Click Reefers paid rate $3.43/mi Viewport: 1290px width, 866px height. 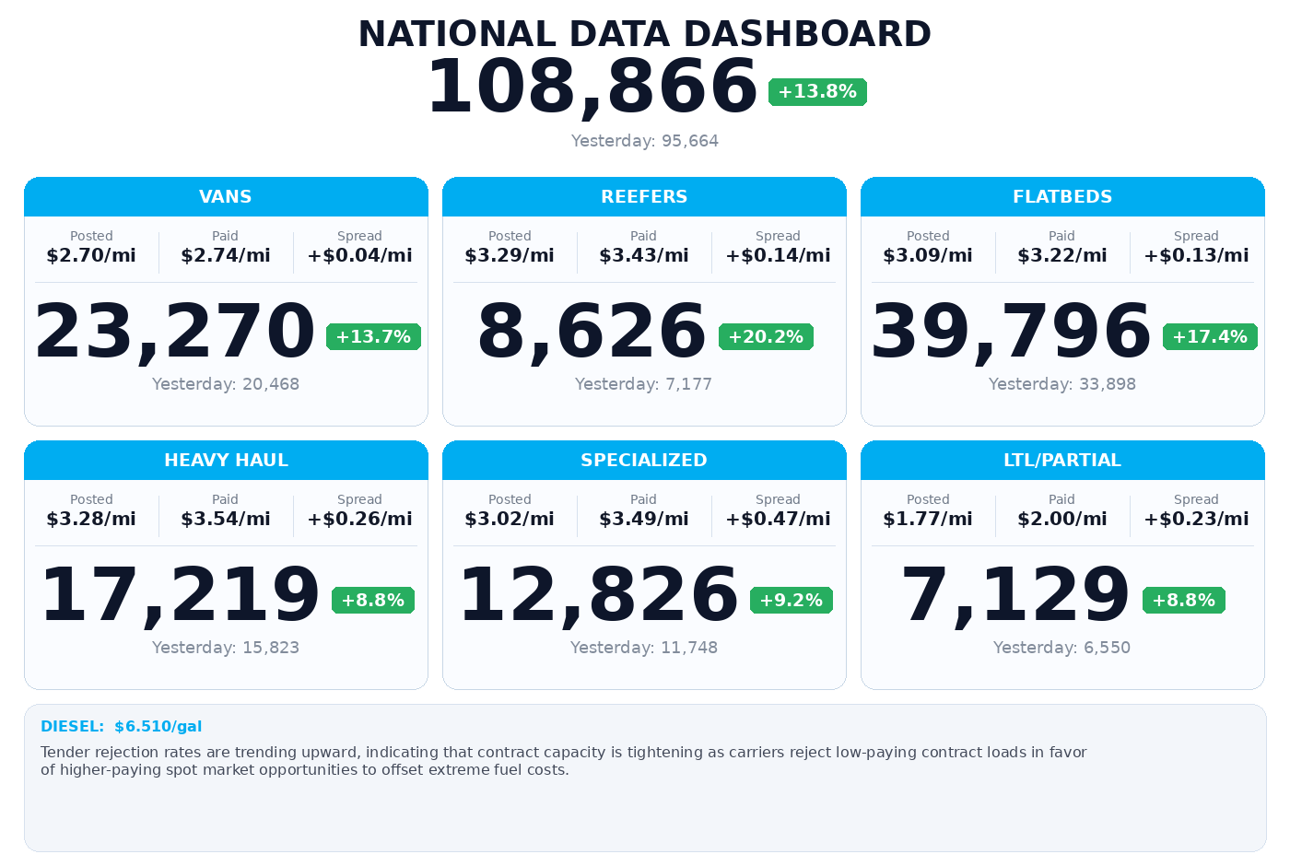(644, 256)
